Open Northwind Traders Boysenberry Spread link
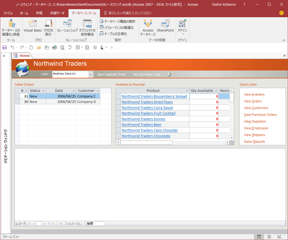This screenshot has height=240, width=288. coord(154,96)
